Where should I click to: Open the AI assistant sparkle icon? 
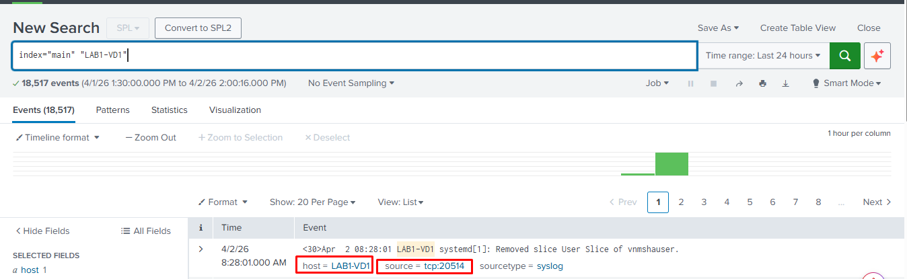point(877,56)
